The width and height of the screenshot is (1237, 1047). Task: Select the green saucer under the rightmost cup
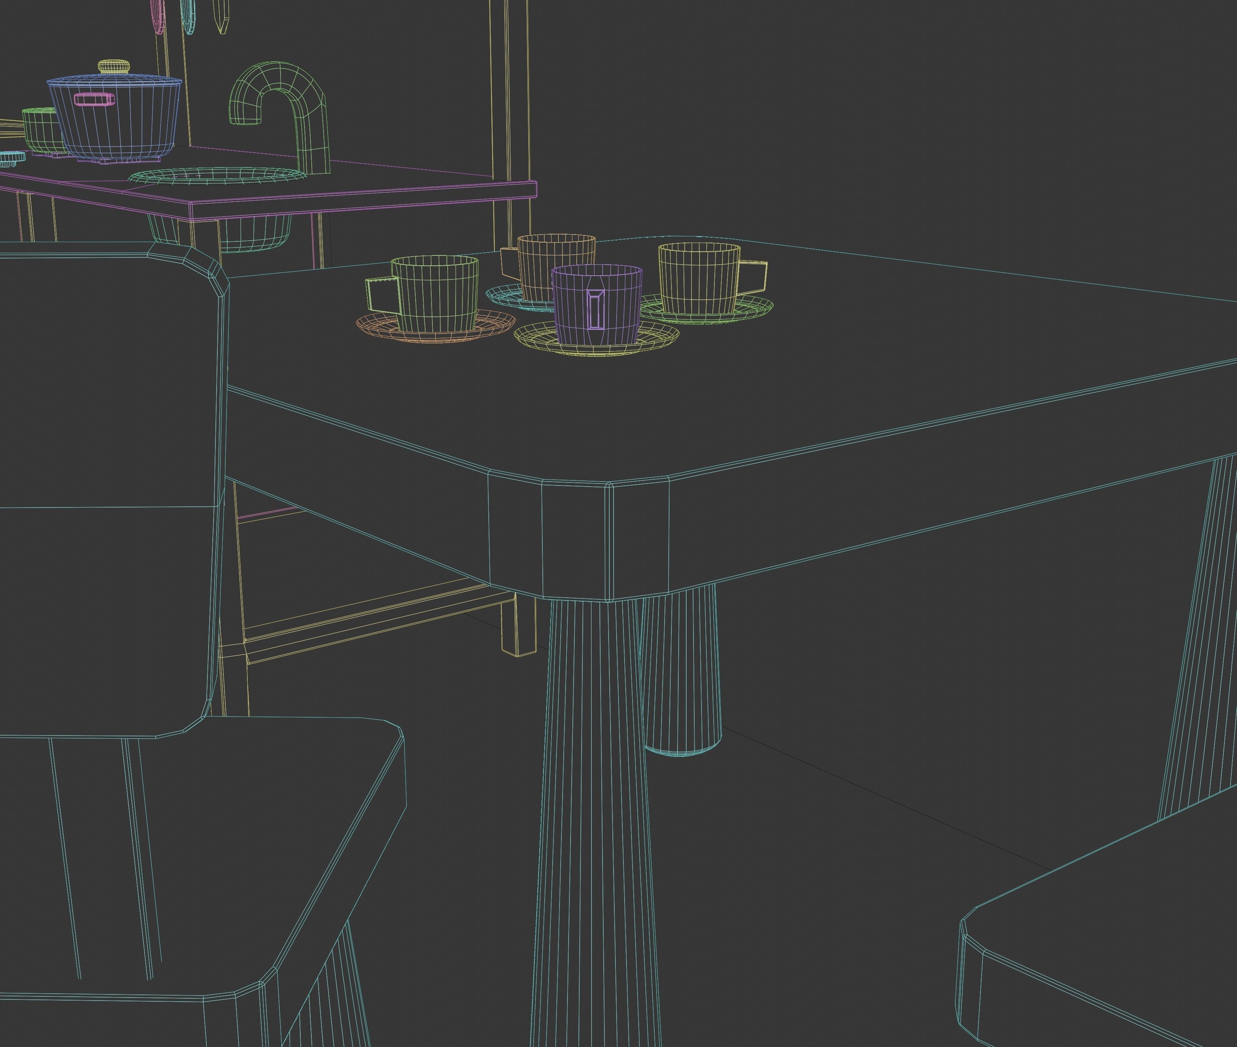coord(706,310)
